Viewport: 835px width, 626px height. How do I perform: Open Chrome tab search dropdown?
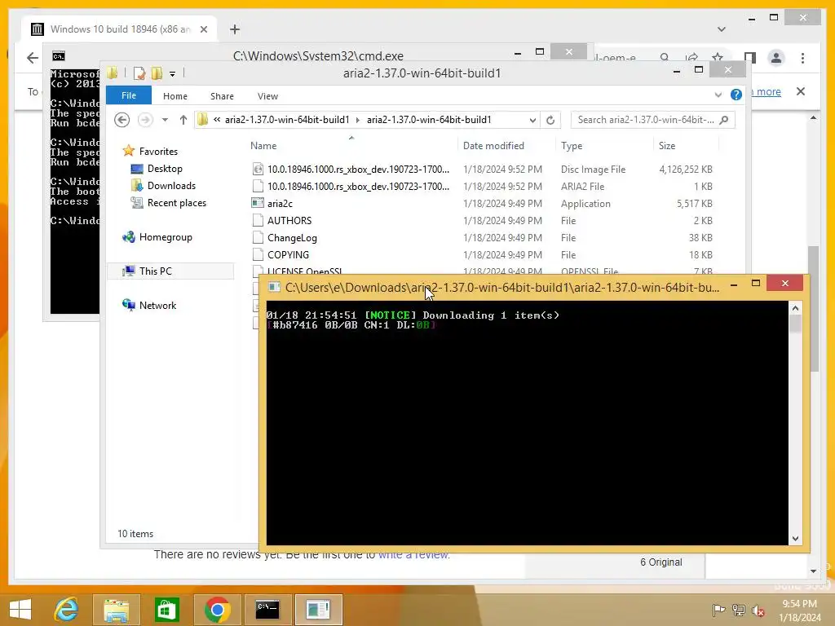click(x=722, y=29)
